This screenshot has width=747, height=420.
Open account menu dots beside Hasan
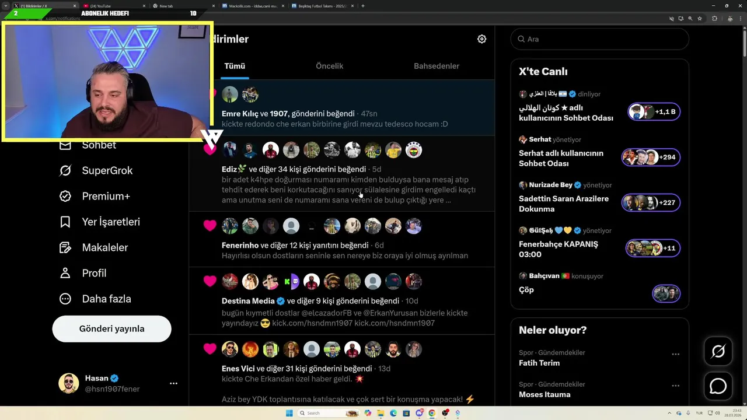coord(173,383)
